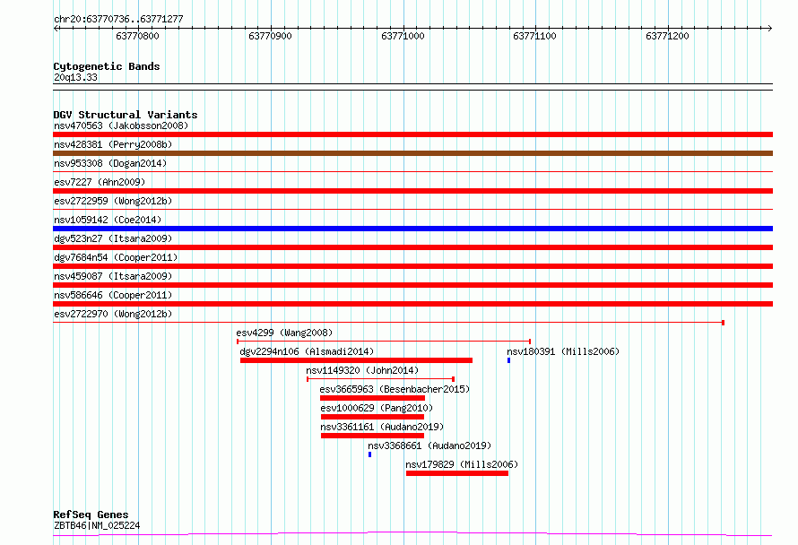This screenshot has width=798, height=545.
Task: Select the dgv523n27 red variant bar
Action: click(x=412, y=247)
